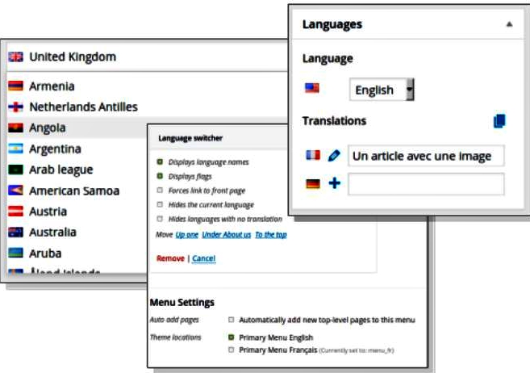Enable Hides languages with no translation
Viewport: 530px width, 373px height.
(x=160, y=219)
